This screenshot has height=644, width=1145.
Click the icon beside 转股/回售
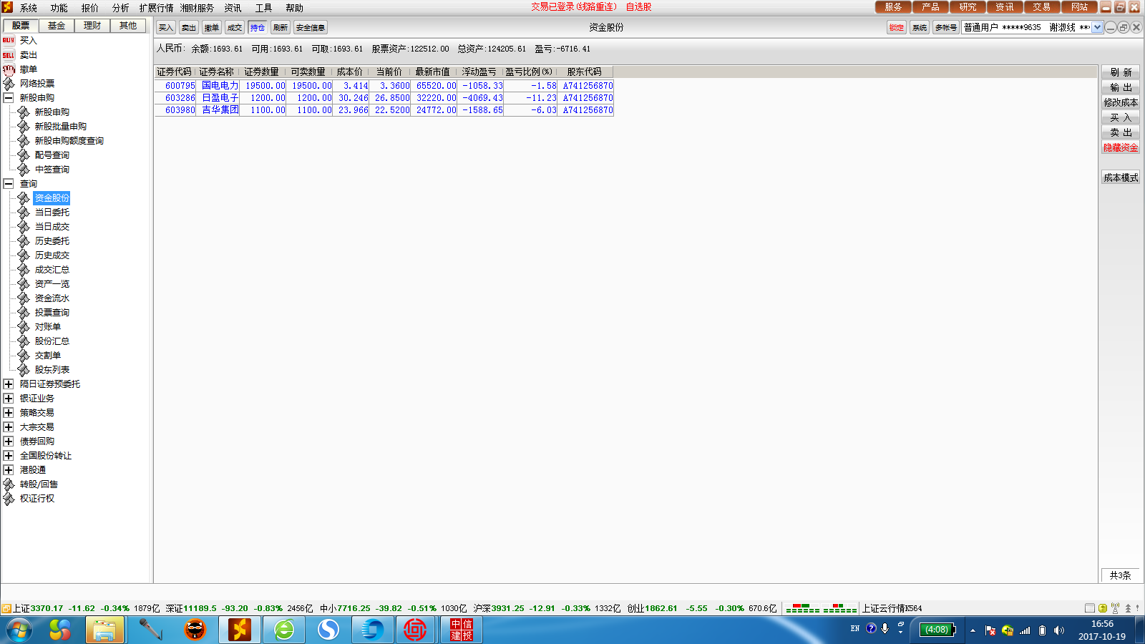tap(9, 484)
